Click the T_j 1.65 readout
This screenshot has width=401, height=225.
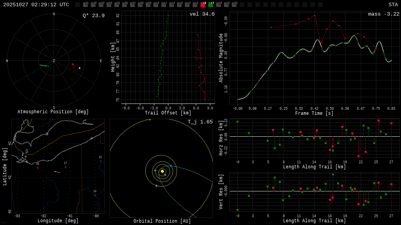(x=200, y=122)
